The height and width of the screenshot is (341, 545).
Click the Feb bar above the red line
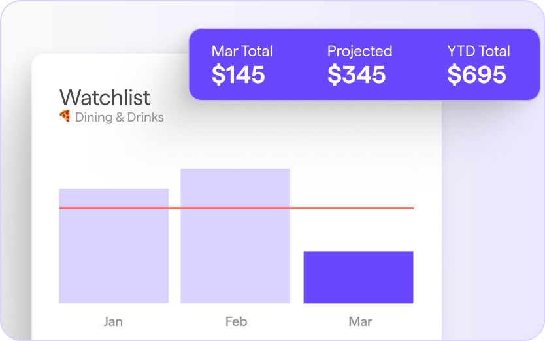point(235,187)
